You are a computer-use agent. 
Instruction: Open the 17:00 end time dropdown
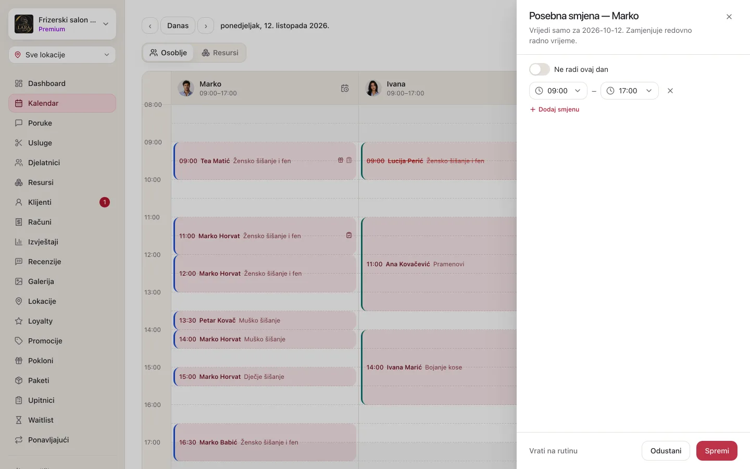pos(629,91)
